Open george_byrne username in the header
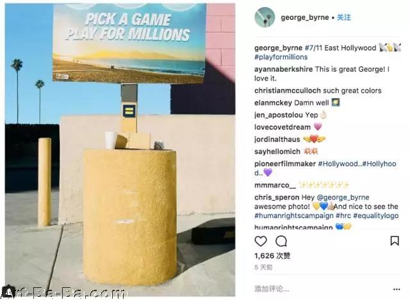 click(305, 17)
